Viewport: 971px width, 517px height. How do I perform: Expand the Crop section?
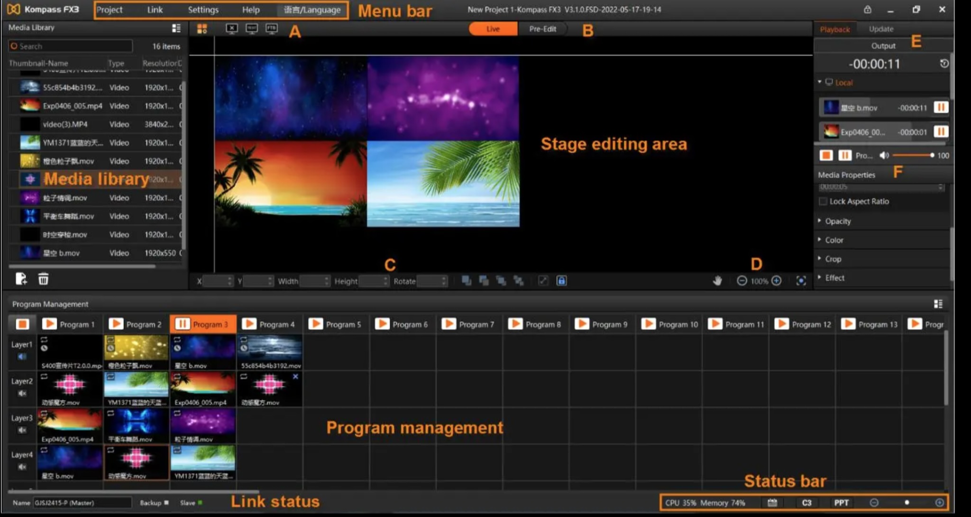point(833,259)
